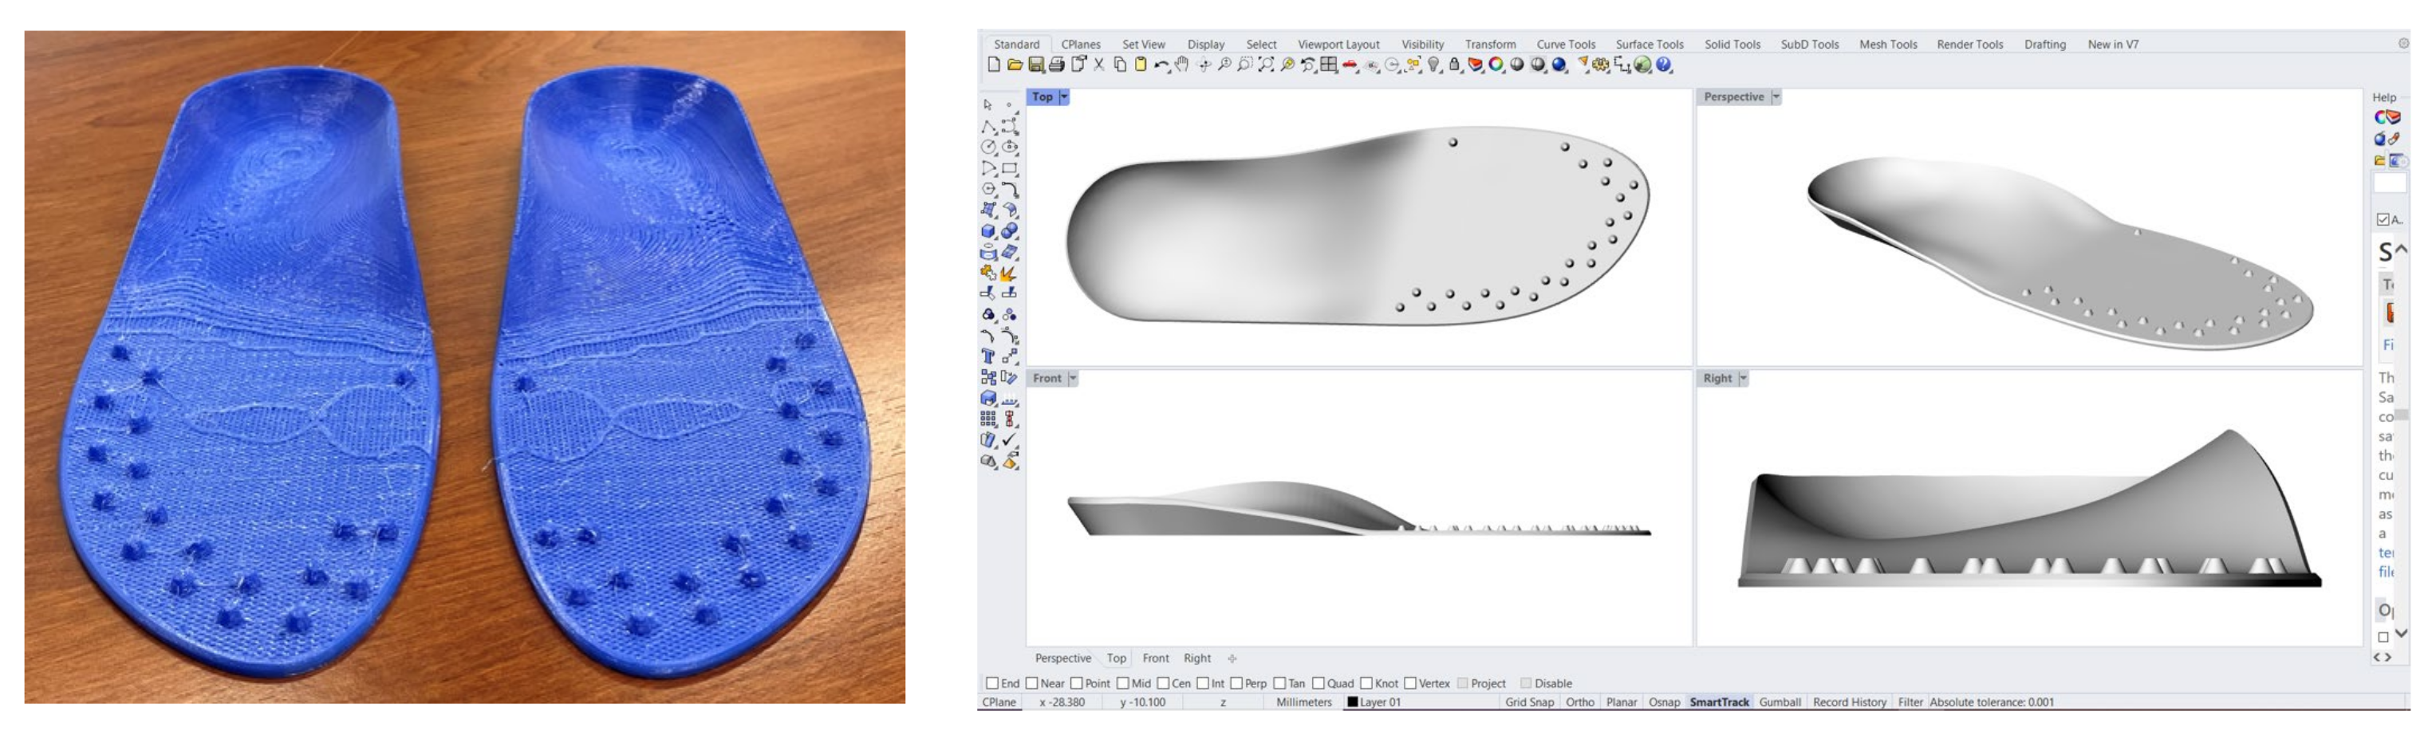Image resolution: width=2436 pixels, height=744 pixels.
Task: Click the black Layer 01 color swatch
Action: (1352, 703)
